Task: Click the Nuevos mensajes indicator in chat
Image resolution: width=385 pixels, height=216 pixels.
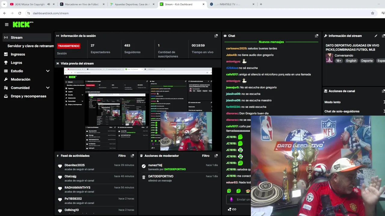Action: coord(271,42)
